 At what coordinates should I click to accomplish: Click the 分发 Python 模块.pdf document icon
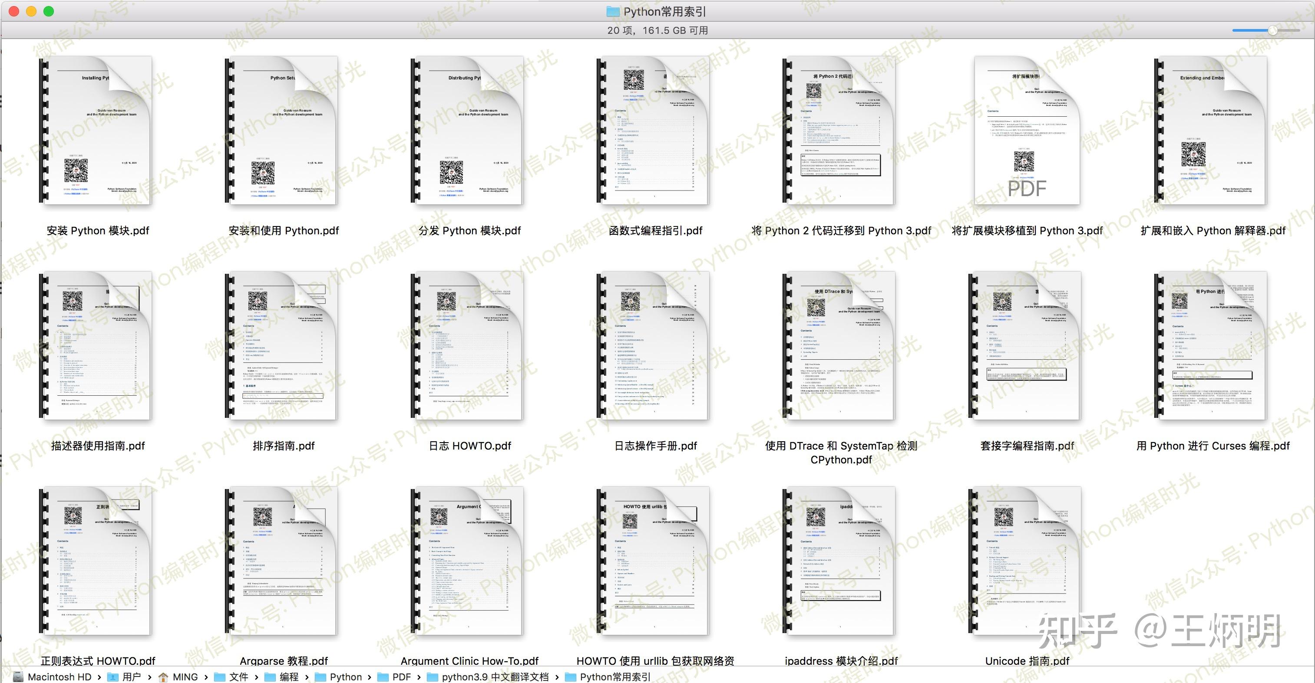point(468,131)
